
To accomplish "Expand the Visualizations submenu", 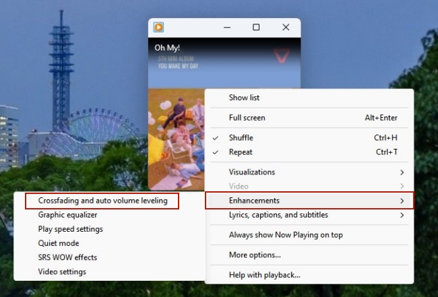I will tap(309, 172).
